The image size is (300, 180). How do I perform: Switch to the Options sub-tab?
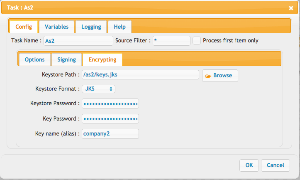(35, 59)
